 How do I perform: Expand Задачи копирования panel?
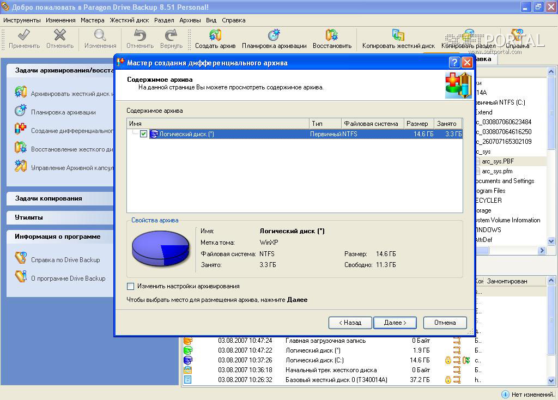(60, 198)
